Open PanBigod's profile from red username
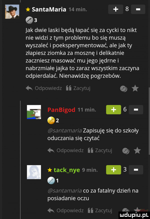This screenshot has width=150, height=219. 61,110
